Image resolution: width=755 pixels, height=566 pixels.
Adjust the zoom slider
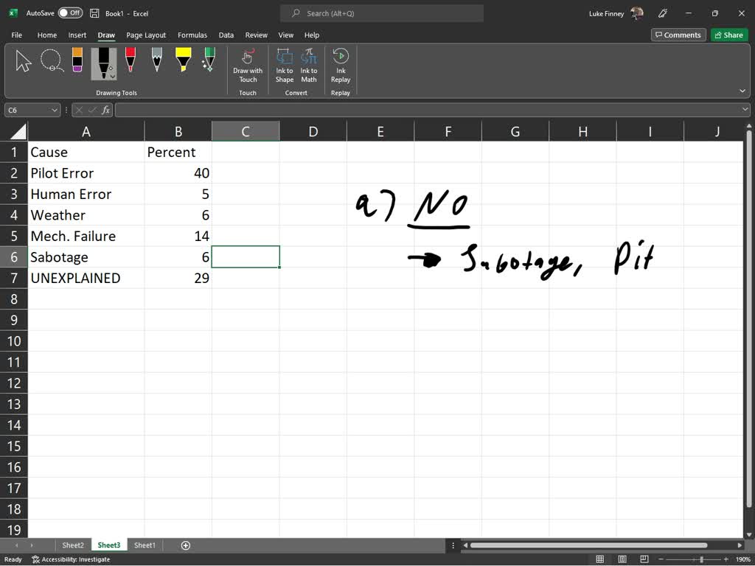coord(701,559)
